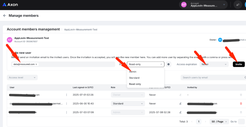Remove the data@measured.com email chip

tap(36, 64)
